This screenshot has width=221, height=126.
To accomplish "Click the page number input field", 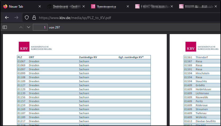I will pyautogui.click(x=40, y=27).
